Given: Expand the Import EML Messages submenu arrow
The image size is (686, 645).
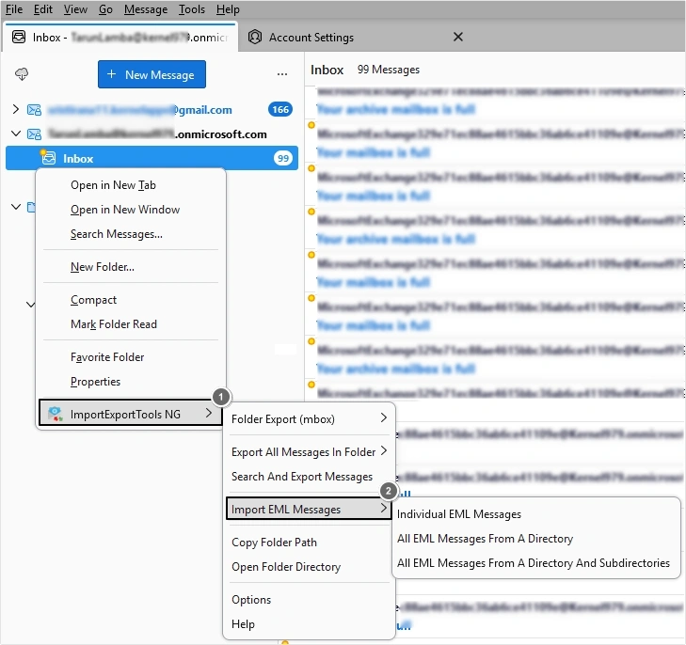Looking at the screenshot, I should click(384, 508).
